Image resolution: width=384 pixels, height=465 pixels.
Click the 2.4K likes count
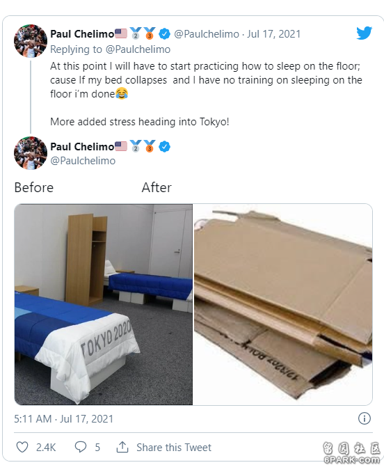(46, 447)
